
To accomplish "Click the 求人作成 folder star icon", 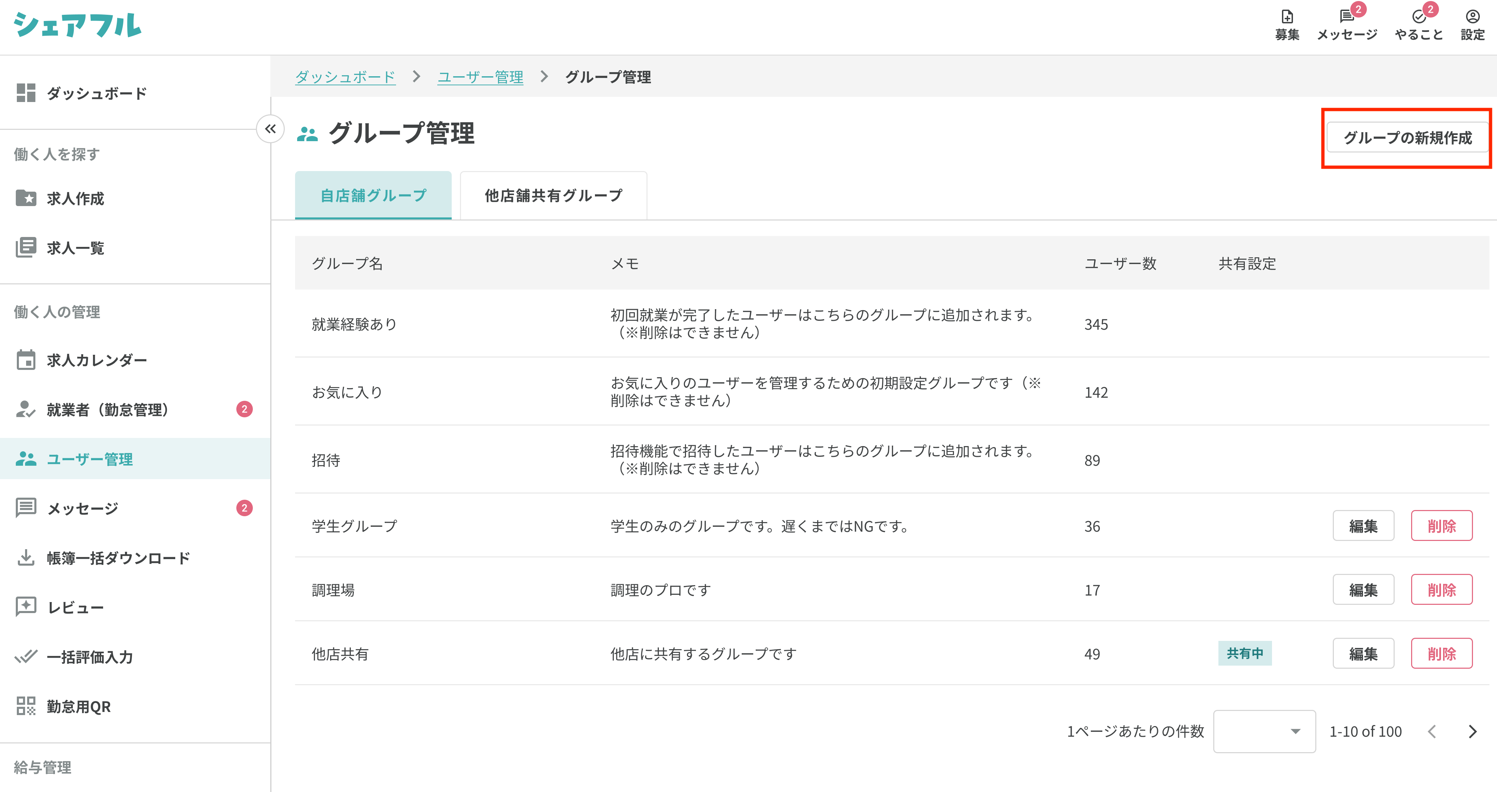I will tap(25, 197).
